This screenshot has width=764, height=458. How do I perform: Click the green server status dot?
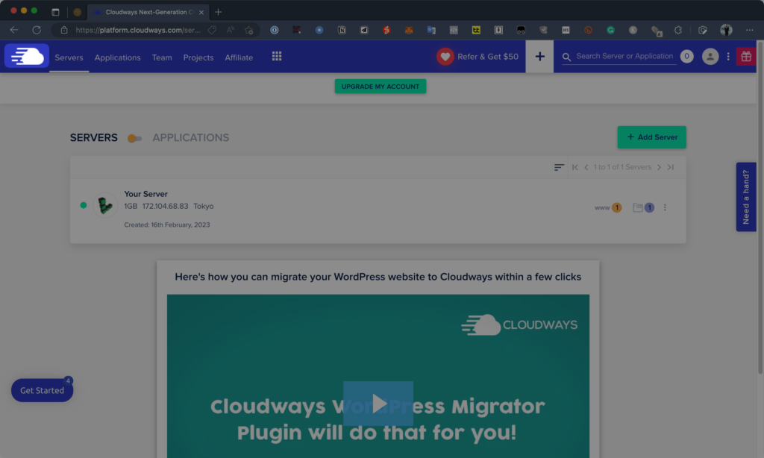(x=84, y=205)
